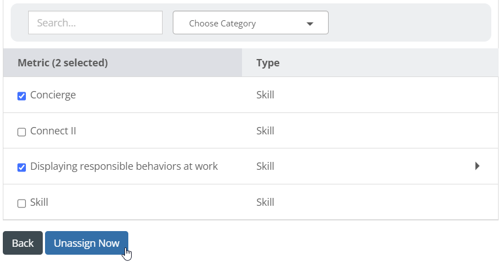Check the Connect II checkbox
Image resolution: width=502 pixels, height=262 pixels.
21,132
